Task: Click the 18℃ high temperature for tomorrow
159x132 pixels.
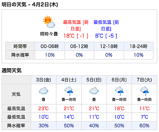Action: (69, 36)
